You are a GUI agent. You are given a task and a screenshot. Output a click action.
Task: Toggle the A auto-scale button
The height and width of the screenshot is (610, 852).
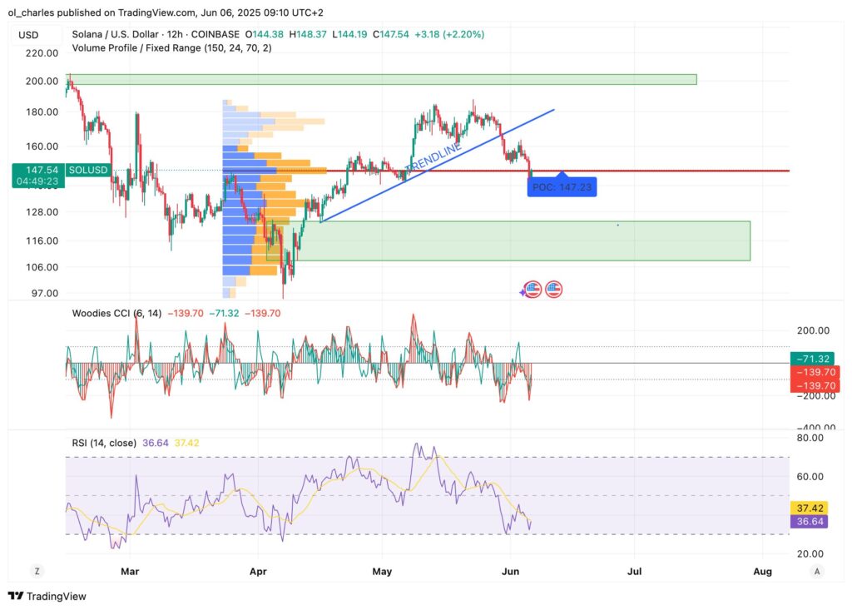click(817, 571)
